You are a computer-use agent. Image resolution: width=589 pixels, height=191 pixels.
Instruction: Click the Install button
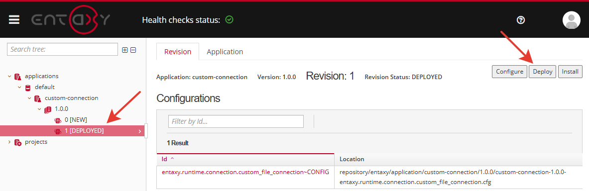570,72
